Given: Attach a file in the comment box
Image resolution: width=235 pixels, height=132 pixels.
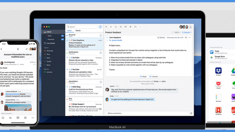Looking at the screenshot, I should (x=191, y=113).
